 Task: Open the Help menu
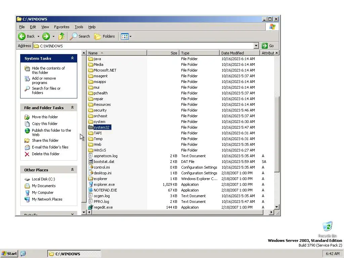tap(92, 27)
